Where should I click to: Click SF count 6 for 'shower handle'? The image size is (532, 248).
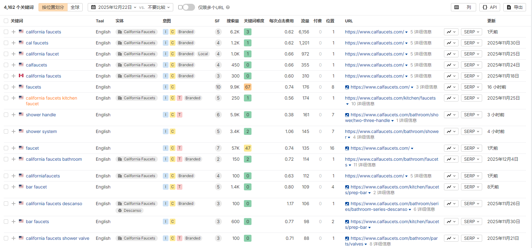(218, 115)
